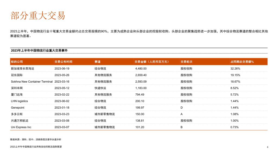Select date cell 2023-05-12

[62, 88]
